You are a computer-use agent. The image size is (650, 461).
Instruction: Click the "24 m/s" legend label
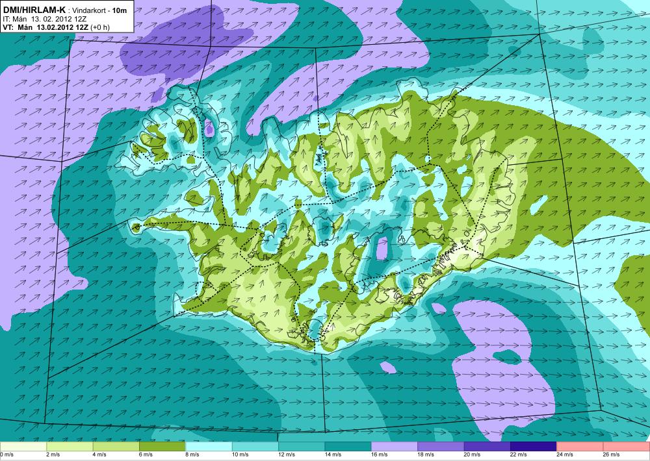click(x=565, y=455)
